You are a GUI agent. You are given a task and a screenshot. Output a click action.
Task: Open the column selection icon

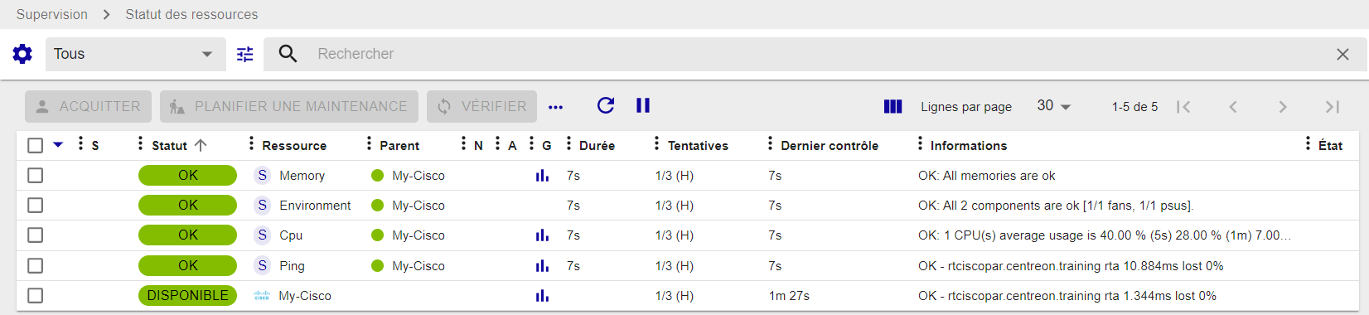(893, 106)
